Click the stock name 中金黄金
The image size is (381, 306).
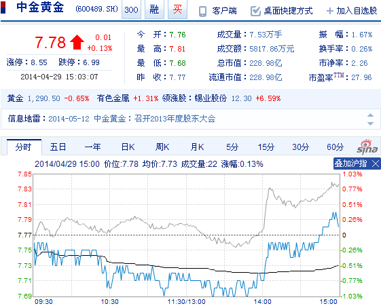[x=40, y=7]
